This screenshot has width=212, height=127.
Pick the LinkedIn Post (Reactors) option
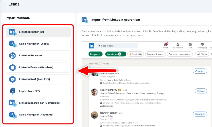click(x=38, y=79)
